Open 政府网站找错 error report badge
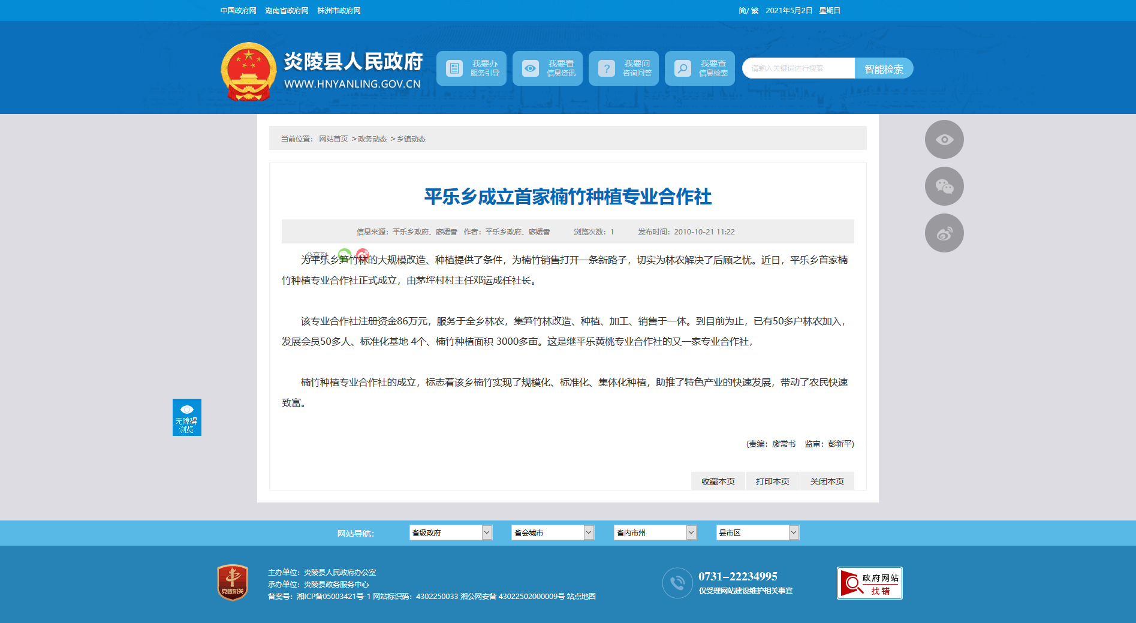 click(x=870, y=583)
